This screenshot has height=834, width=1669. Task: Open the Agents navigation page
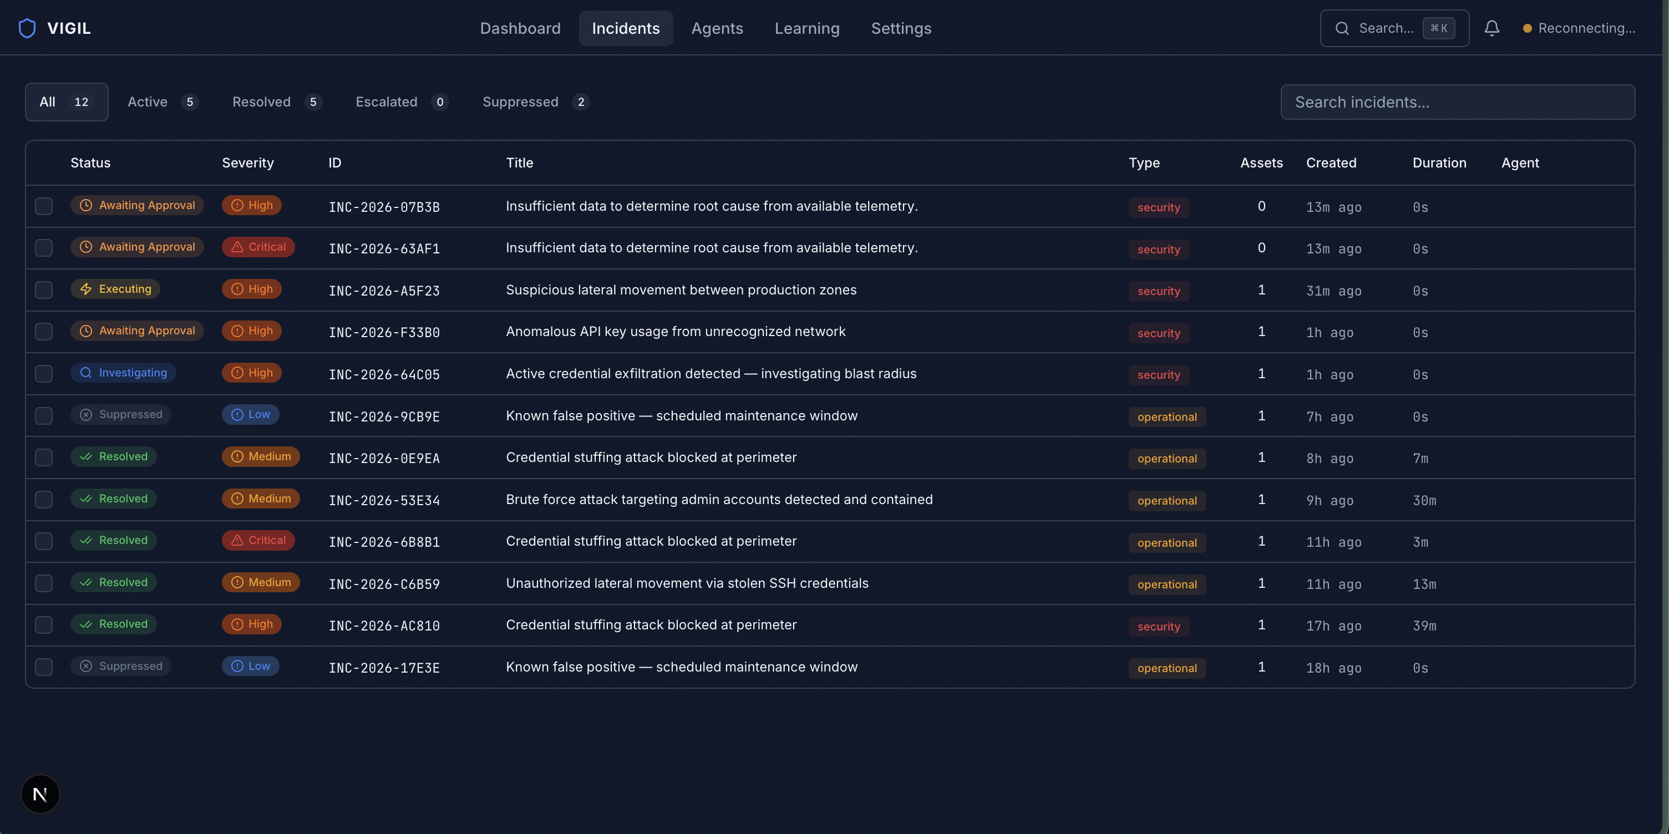point(717,28)
